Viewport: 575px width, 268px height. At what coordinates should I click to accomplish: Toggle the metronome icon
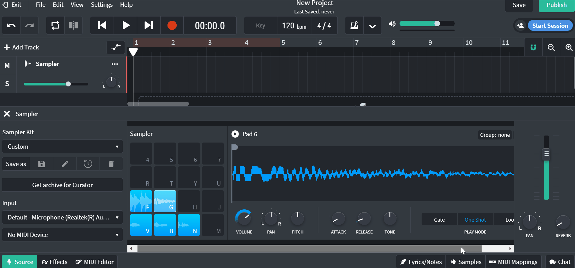coord(354,25)
